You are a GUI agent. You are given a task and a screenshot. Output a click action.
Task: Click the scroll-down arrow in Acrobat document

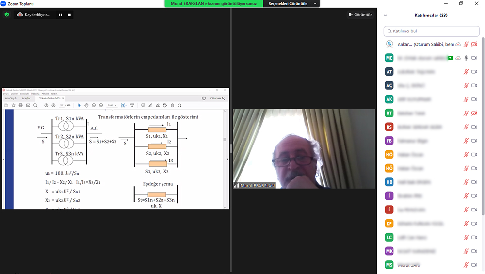pos(225,207)
